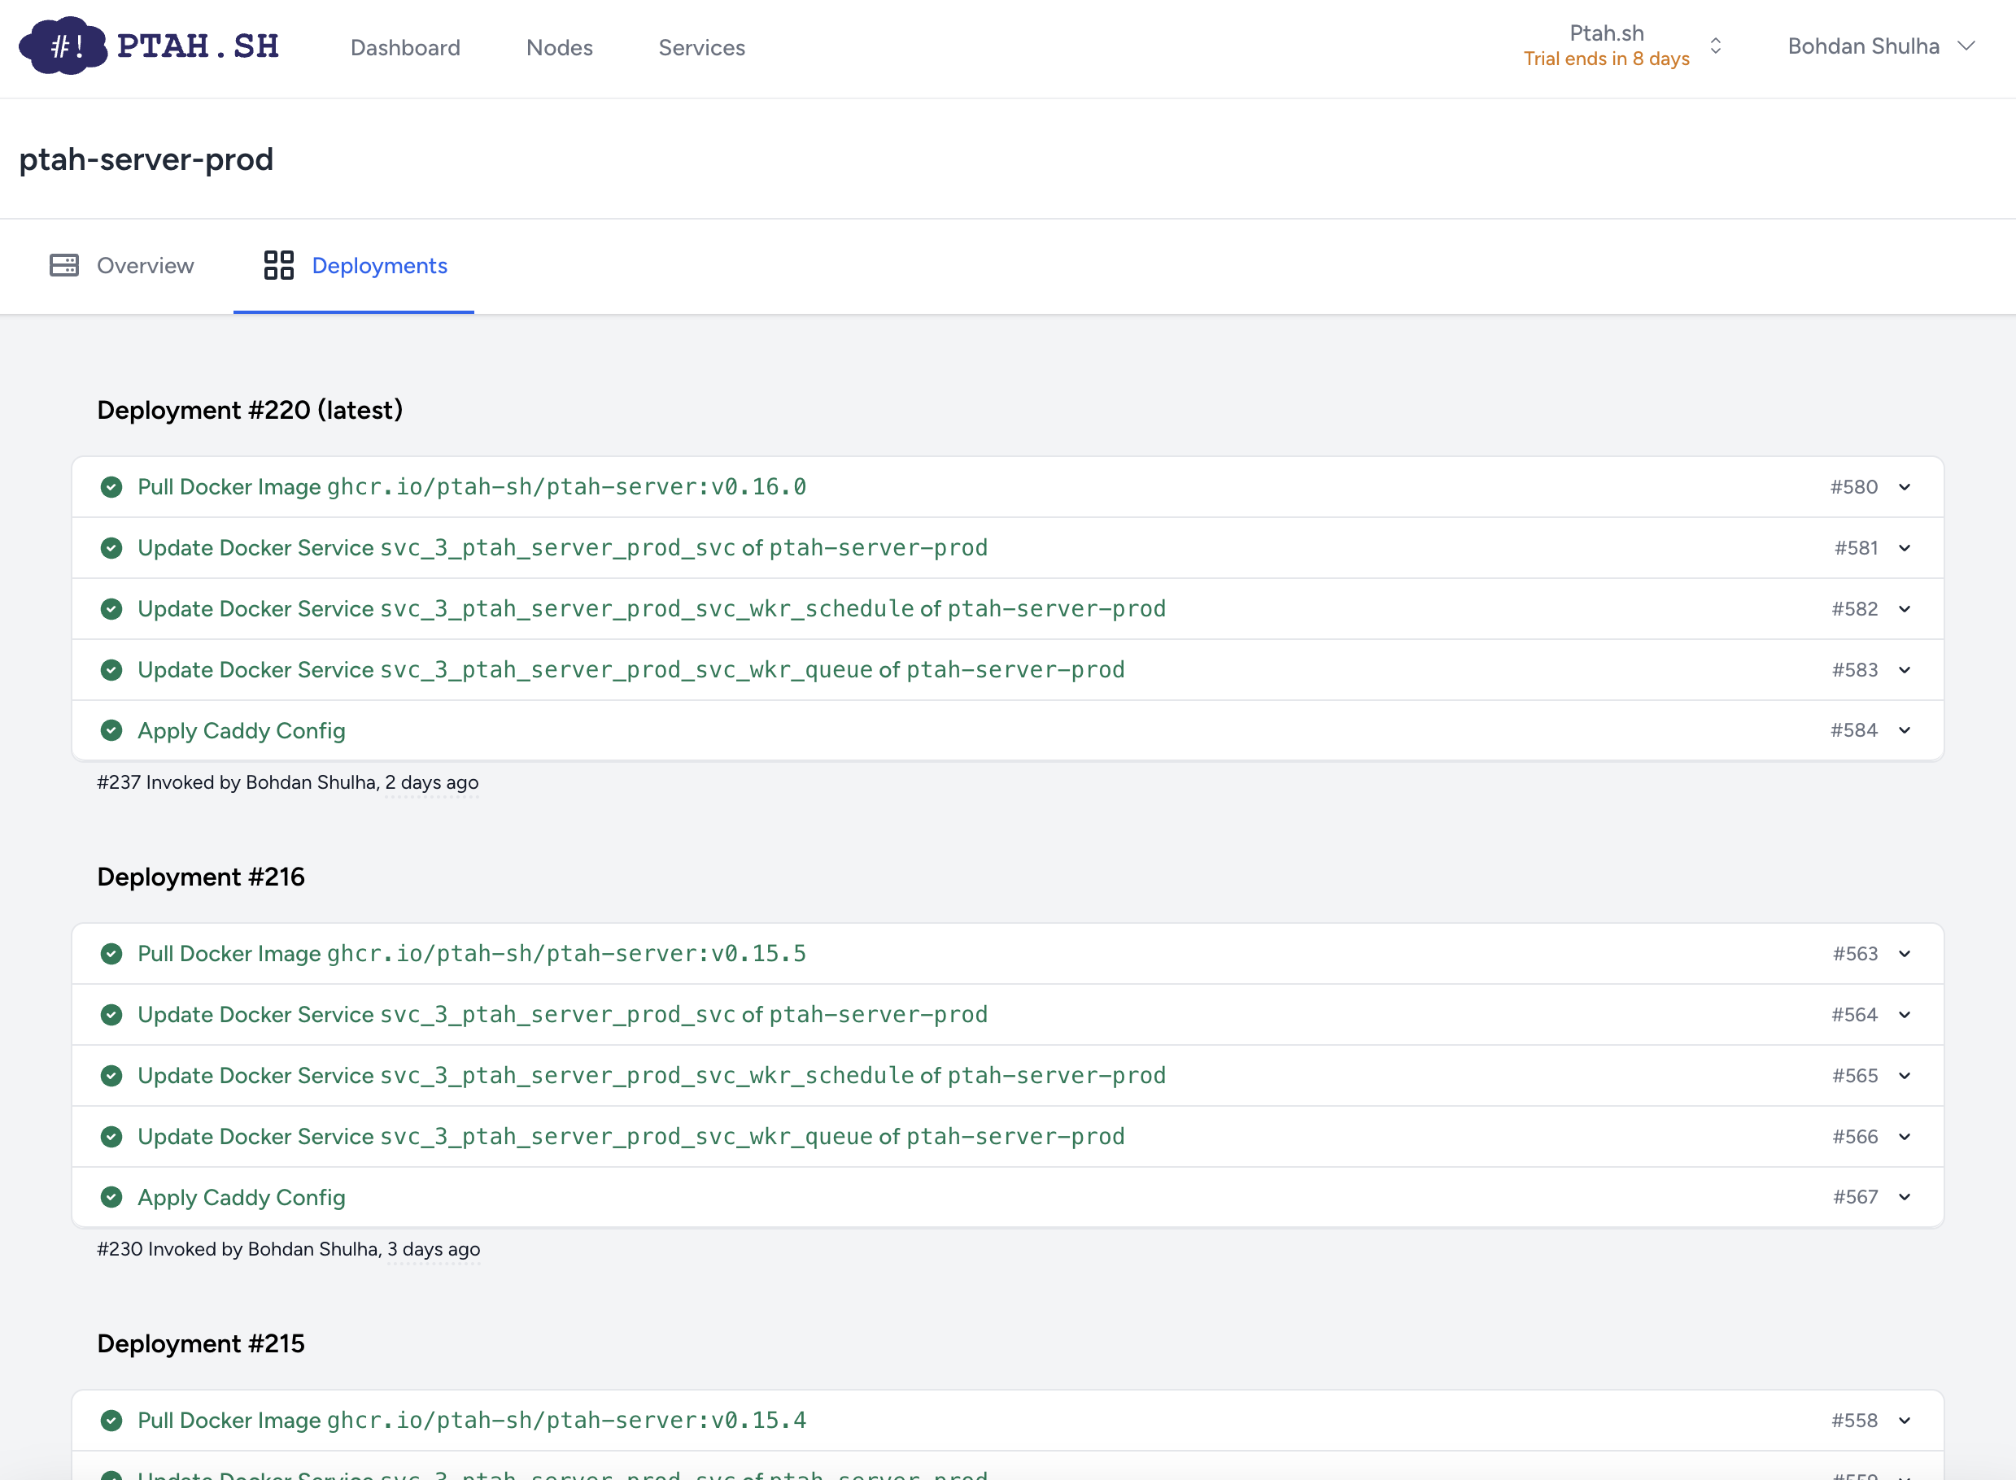Open wkr_schedule update task in Deployment #216
This screenshot has width=2016, height=1480.
[x=1007, y=1076]
